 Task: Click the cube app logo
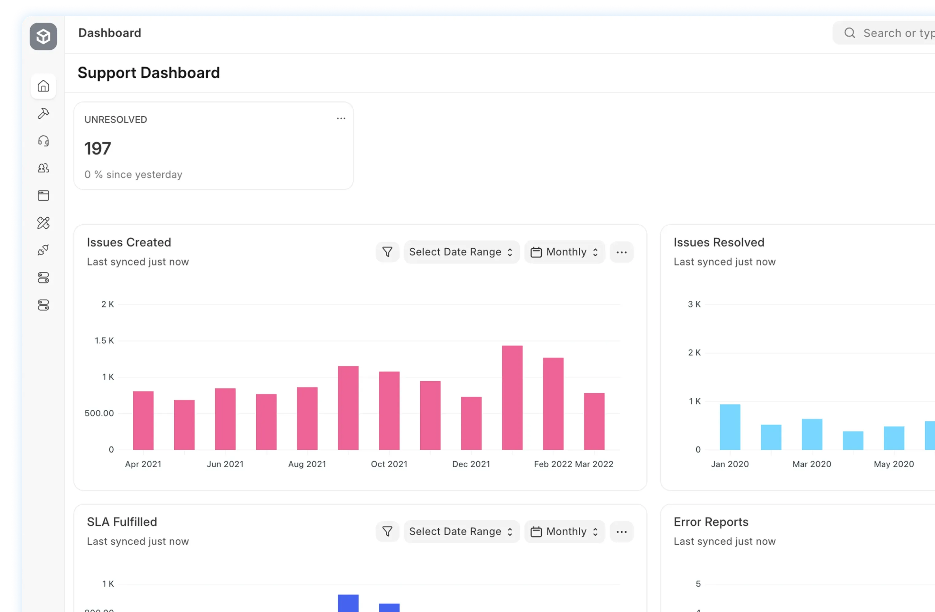[x=43, y=36]
